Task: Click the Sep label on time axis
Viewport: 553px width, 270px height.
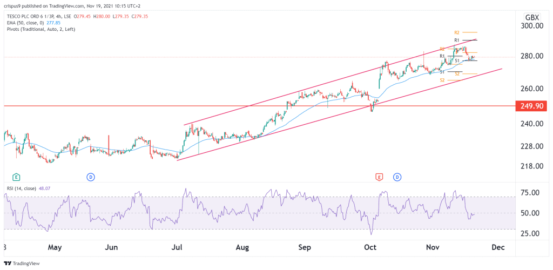Action: click(305, 248)
